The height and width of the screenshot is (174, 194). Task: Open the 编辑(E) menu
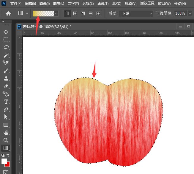click(x=30, y=4)
